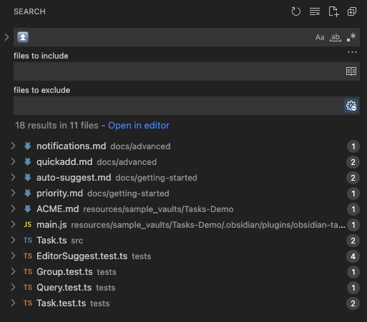Click TS icon beside Task.test.ts
The width and height of the screenshot is (367, 322).
pos(28,303)
